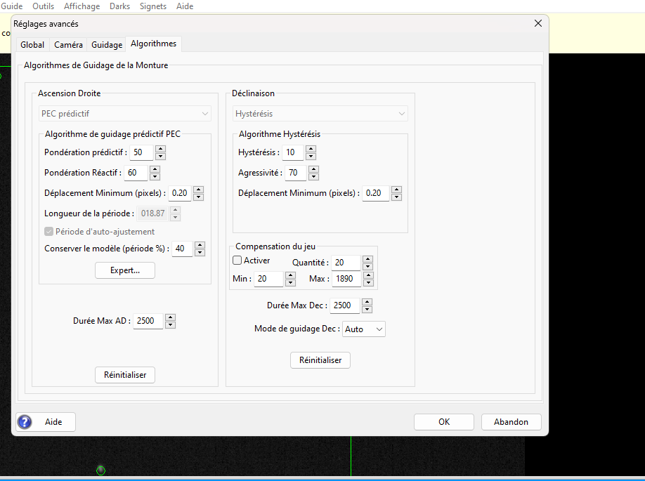Select the Algorithmes tab
Viewport: 645px width, 481px height.
pyautogui.click(x=153, y=44)
